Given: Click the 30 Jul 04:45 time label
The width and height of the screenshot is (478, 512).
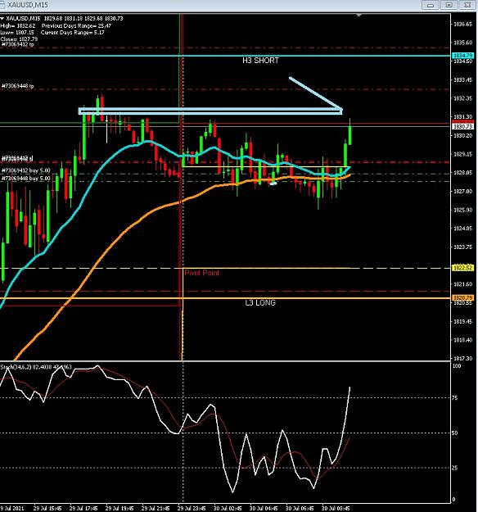Looking at the screenshot, I should point(264,509).
